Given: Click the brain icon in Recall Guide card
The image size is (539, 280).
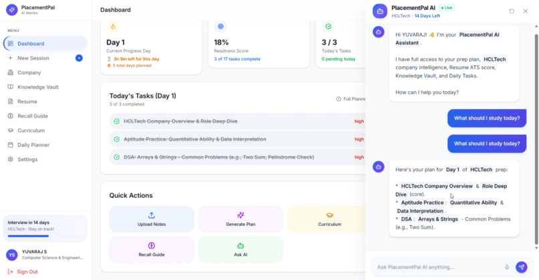Looking at the screenshot, I should 152,246.
